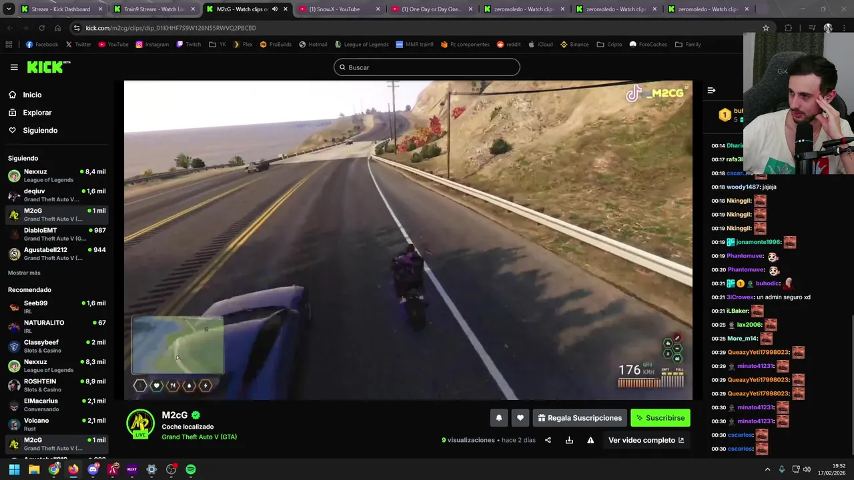This screenshot has height=480, width=854.
Task: Open ROSHTEIN channel in Recomendado
Action: (x=57, y=385)
